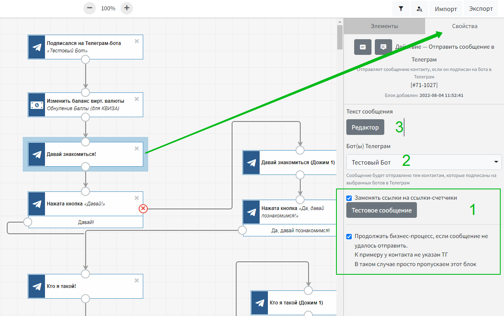Close the Кто я такой! block
The height and width of the screenshot is (316, 504).
(137, 281)
